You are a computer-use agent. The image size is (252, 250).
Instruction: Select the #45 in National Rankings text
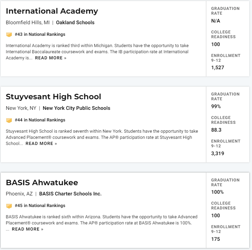40,206
